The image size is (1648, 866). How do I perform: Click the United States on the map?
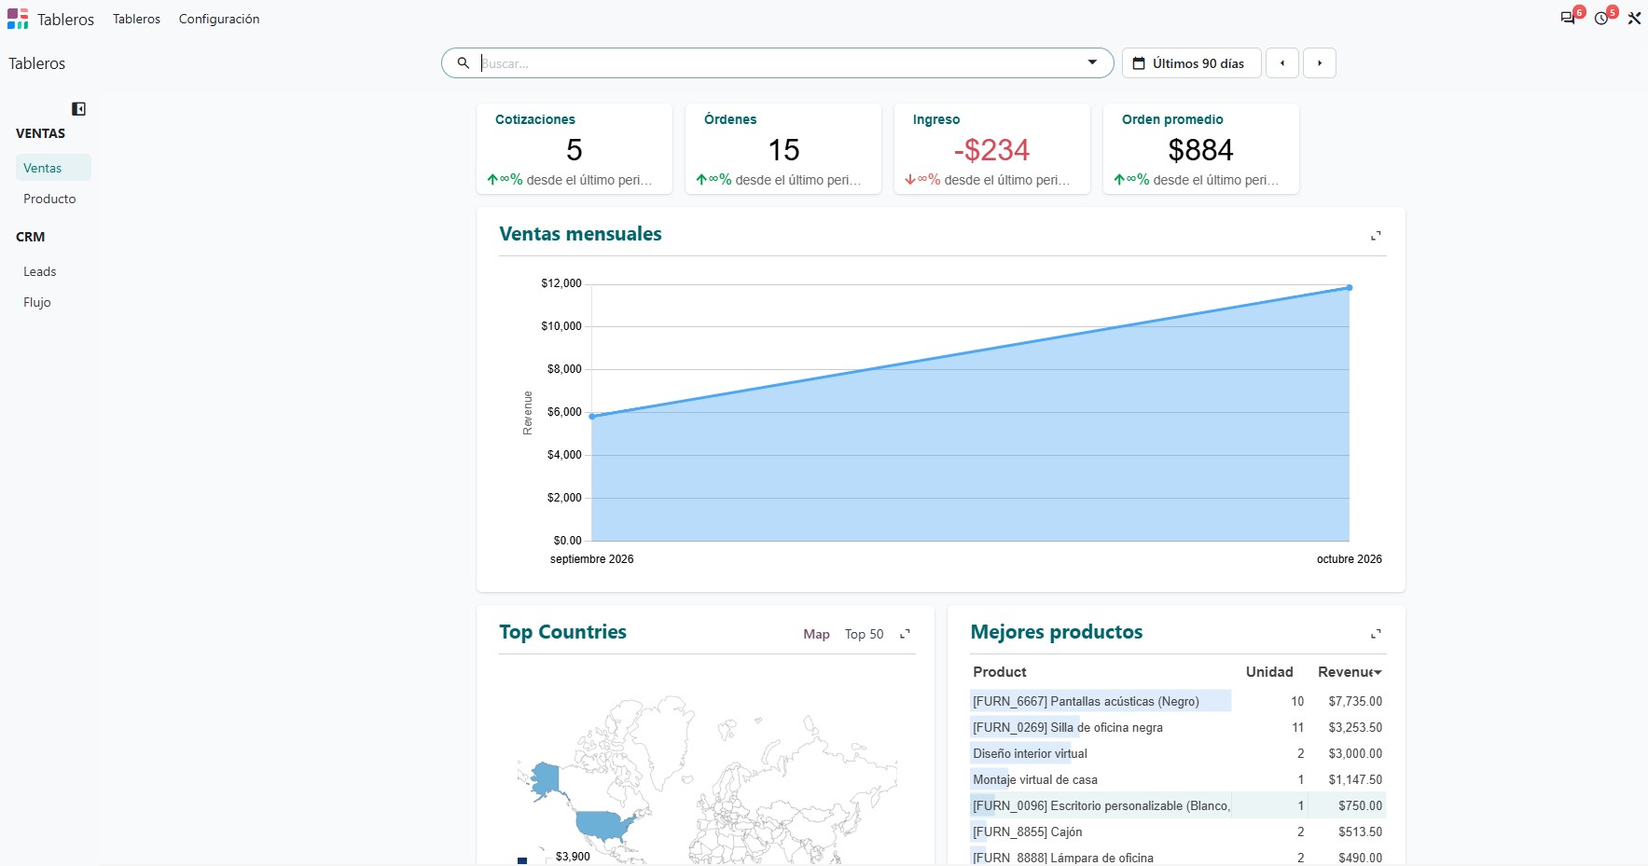604,826
